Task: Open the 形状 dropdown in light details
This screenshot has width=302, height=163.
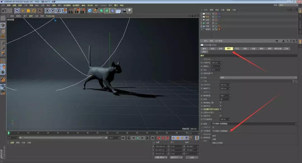Action: pyautogui.click(x=258, y=77)
